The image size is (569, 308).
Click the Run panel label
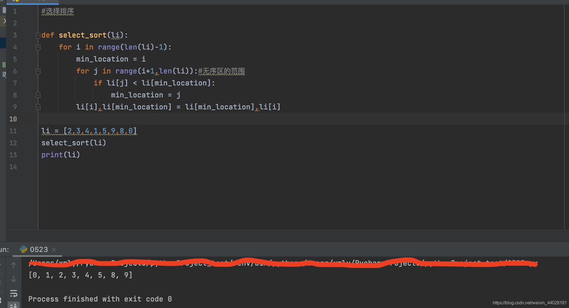point(4,250)
